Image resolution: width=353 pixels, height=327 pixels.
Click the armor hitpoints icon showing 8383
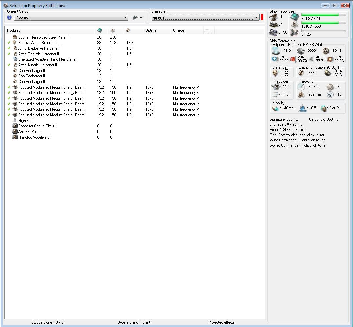[x=301, y=51]
